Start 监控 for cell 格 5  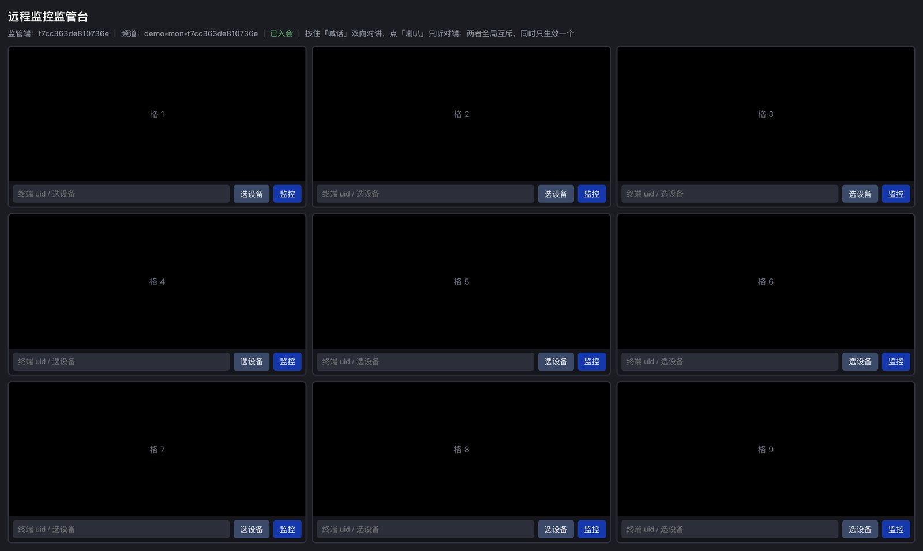[x=592, y=361]
